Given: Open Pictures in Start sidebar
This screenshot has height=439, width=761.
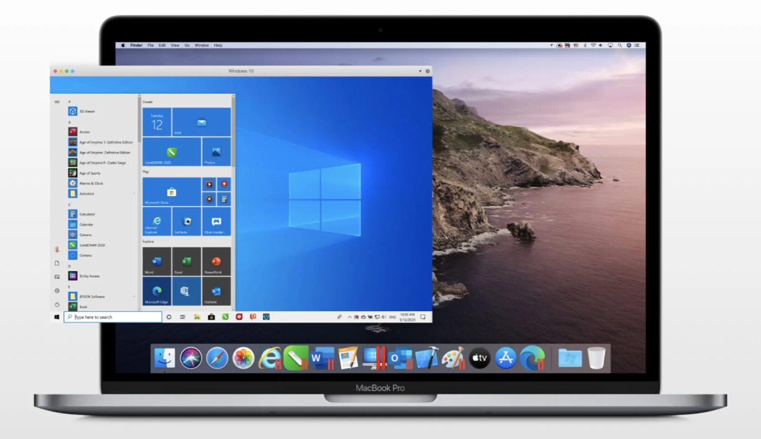Looking at the screenshot, I should 57,276.
